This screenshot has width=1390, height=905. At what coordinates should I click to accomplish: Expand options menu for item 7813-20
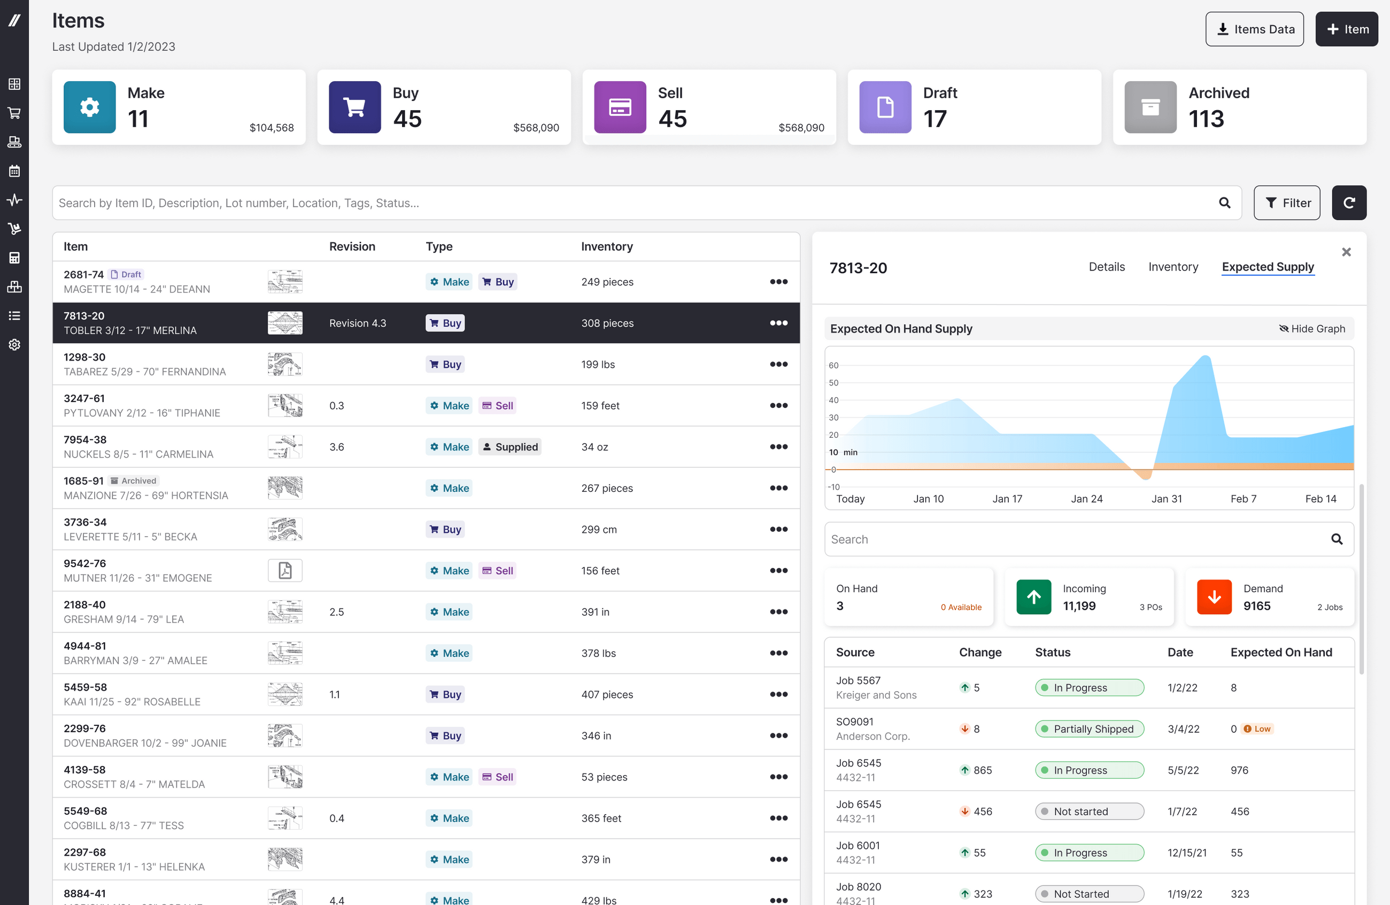tap(778, 322)
